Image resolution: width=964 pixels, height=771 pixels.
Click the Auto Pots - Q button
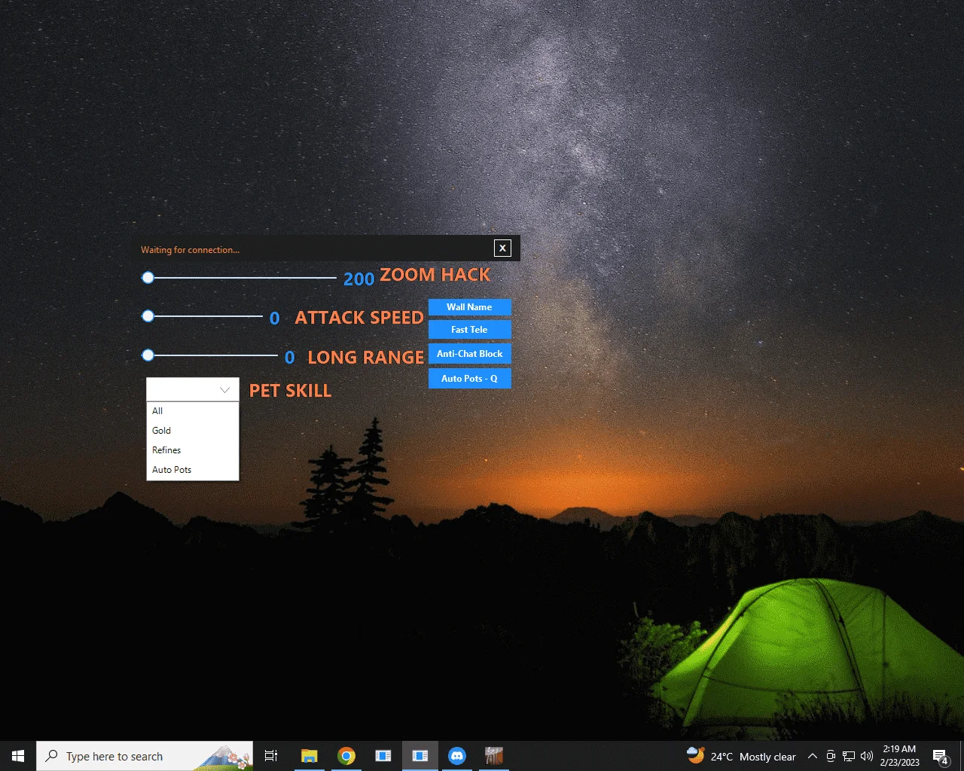(x=469, y=379)
